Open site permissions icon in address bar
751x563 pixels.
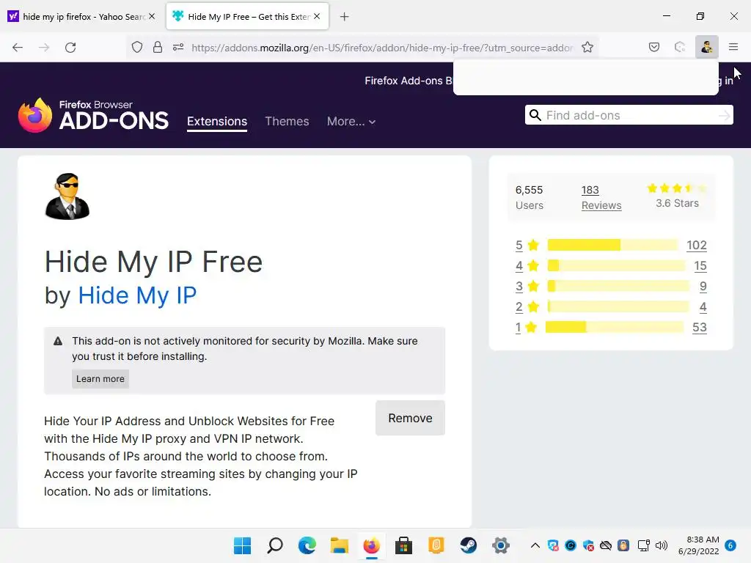[x=178, y=47]
